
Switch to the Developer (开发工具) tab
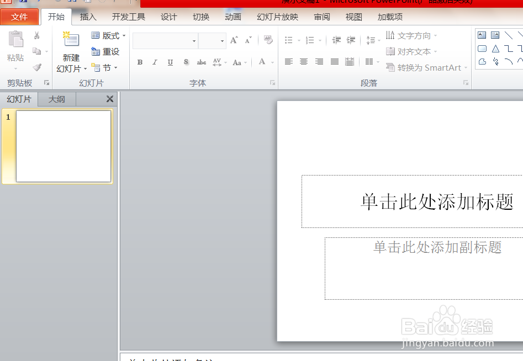pyautogui.click(x=129, y=17)
